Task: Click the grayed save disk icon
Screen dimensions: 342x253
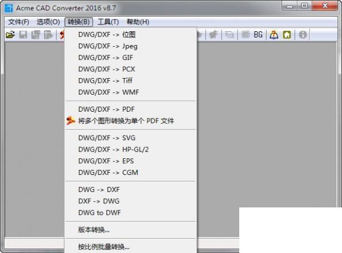Action: pyautogui.click(x=23, y=35)
